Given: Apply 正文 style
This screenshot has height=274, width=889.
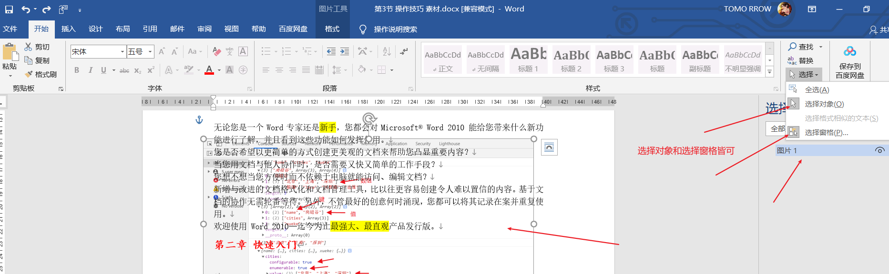Looking at the screenshot, I should point(443,59).
